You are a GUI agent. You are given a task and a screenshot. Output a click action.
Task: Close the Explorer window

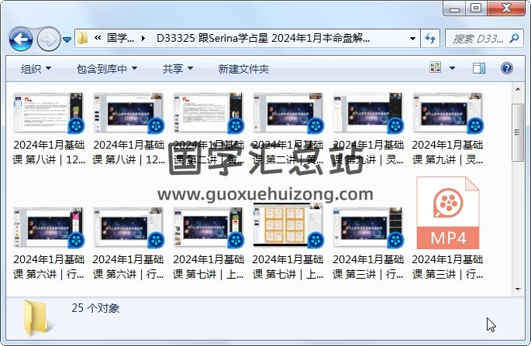pyautogui.click(x=506, y=8)
